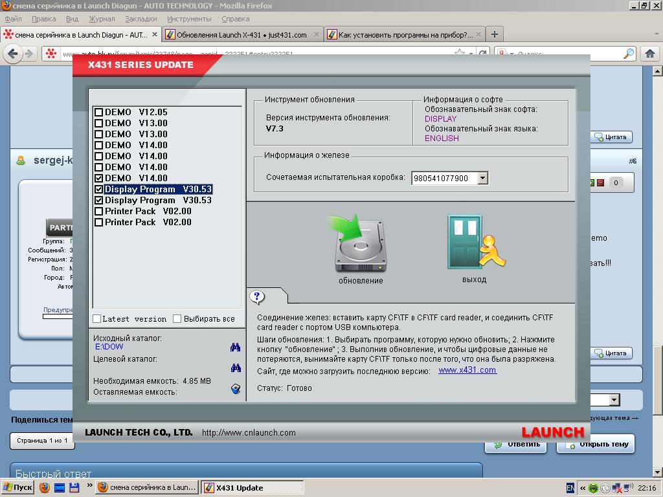Open the volume tray icon
This screenshot has height=497, width=663.
pyautogui.click(x=629, y=487)
